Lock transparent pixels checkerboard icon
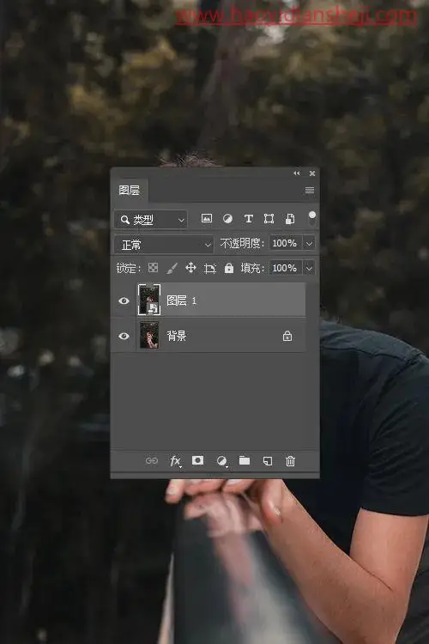This screenshot has height=644, width=429. (x=153, y=268)
